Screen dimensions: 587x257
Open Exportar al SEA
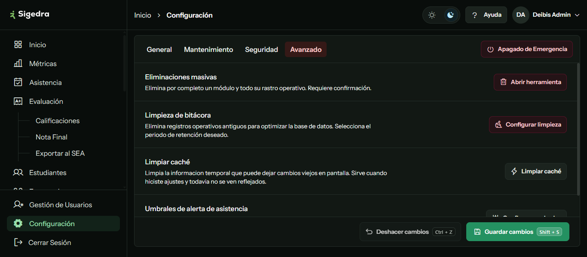pos(60,154)
